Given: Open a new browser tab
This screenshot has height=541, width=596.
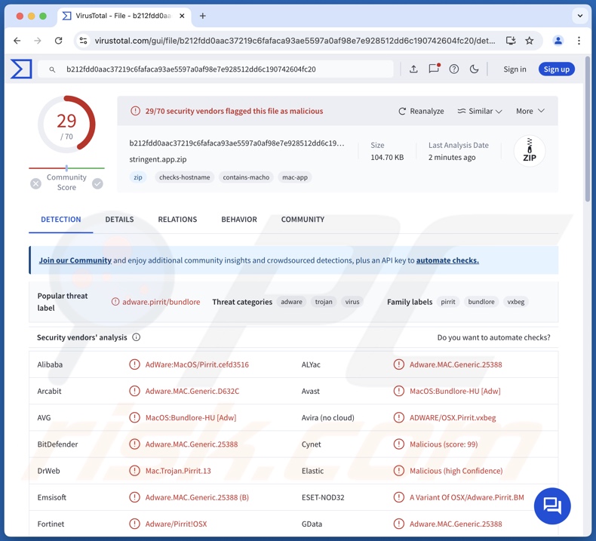Looking at the screenshot, I should tap(203, 16).
